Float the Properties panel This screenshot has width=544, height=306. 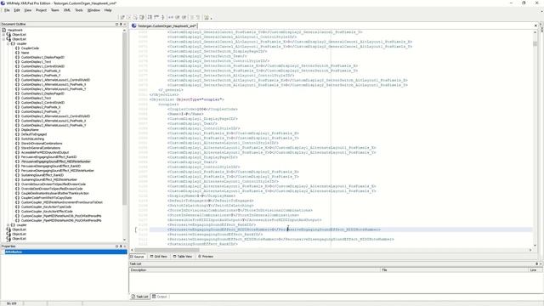[x=117, y=246]
